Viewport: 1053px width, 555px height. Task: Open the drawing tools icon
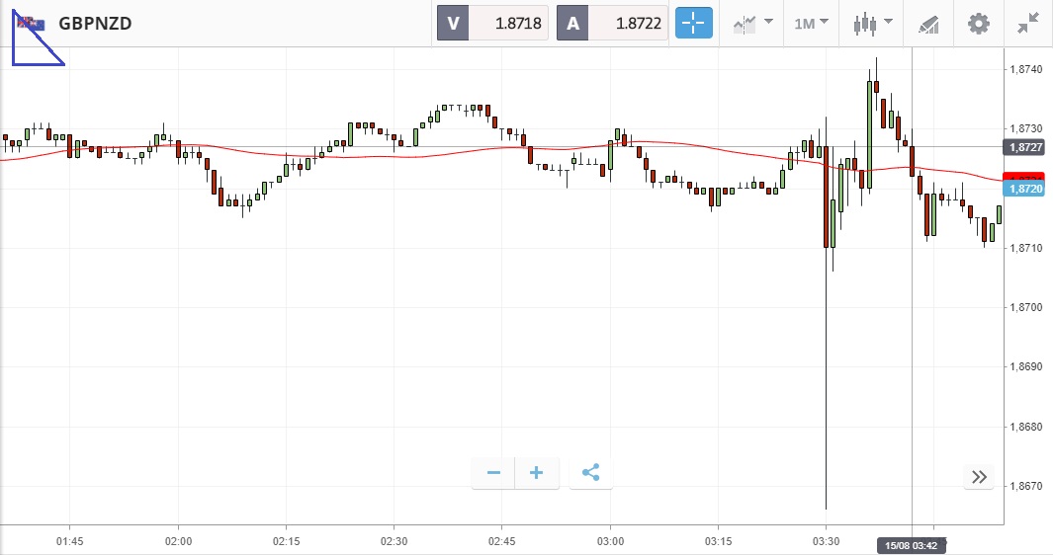[x=928, y=23]
